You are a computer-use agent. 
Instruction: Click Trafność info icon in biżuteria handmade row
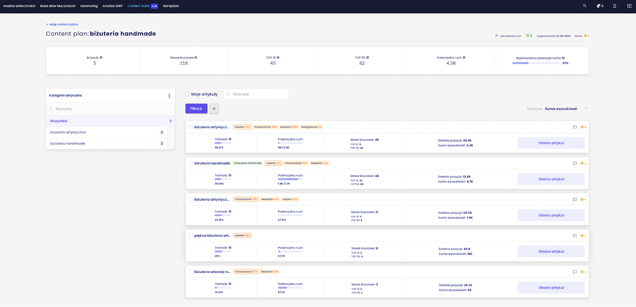(230, 175)
